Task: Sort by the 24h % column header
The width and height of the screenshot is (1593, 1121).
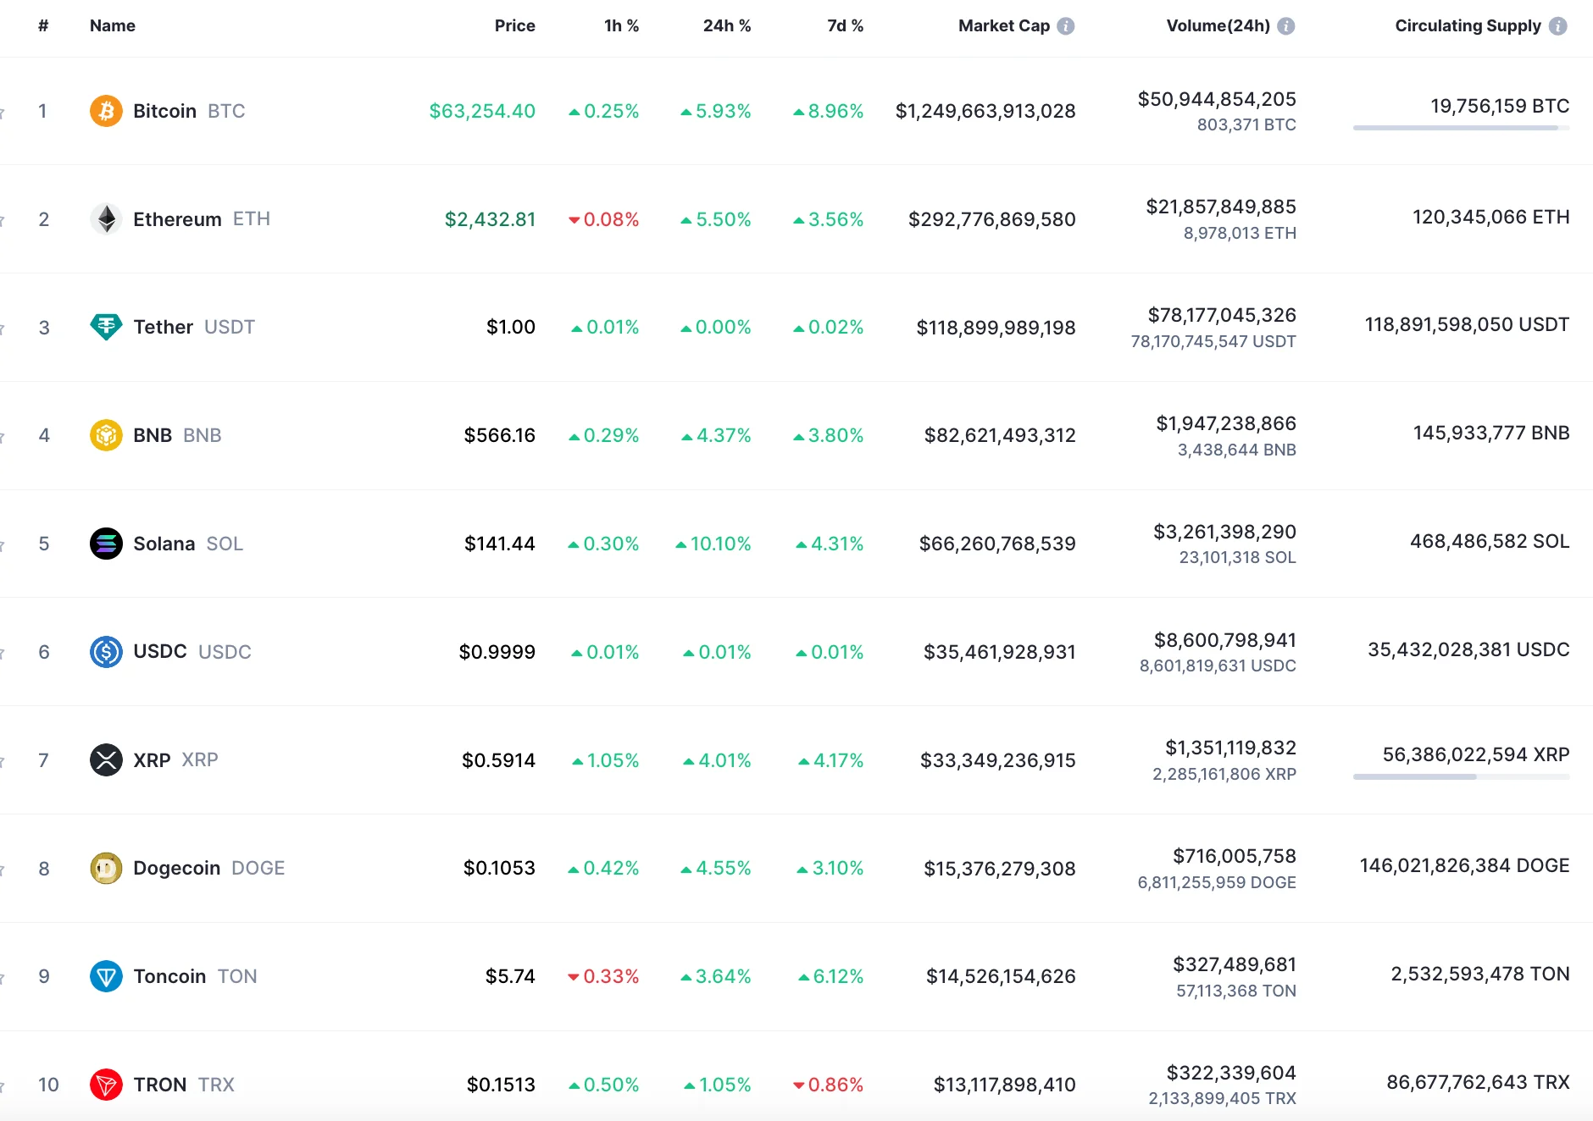Action: (x=726, y=26)
